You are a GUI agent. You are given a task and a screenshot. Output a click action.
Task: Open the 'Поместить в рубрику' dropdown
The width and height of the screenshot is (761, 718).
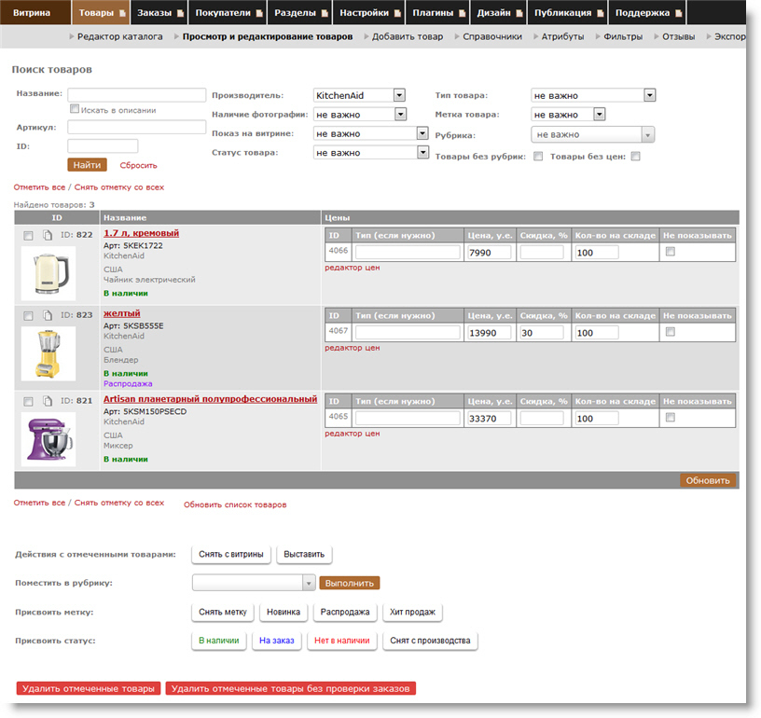pos(254,583)
